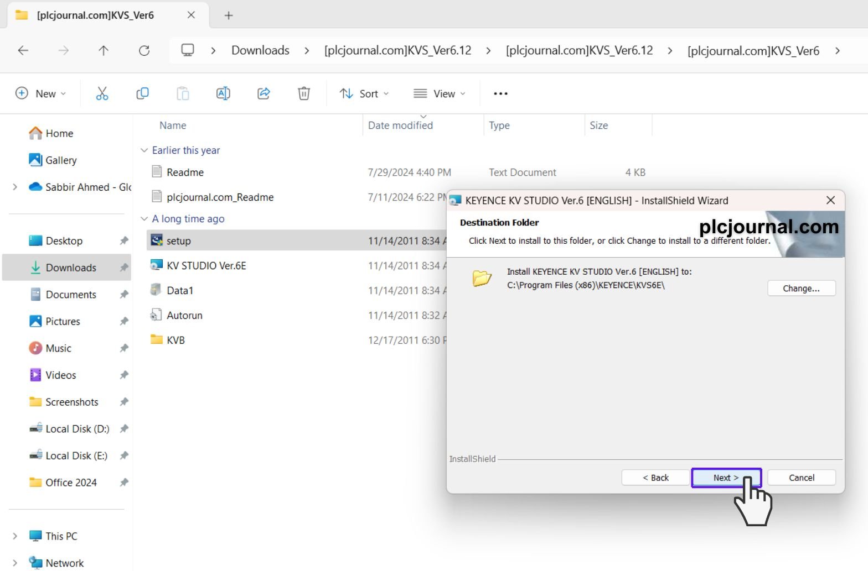Click the Cut scissors icon in toolbar

coord(102,93)
